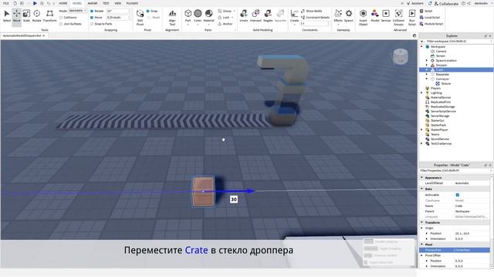Open the Material picker
Viewport: 494px width, 277px height.
pos(208,16)
